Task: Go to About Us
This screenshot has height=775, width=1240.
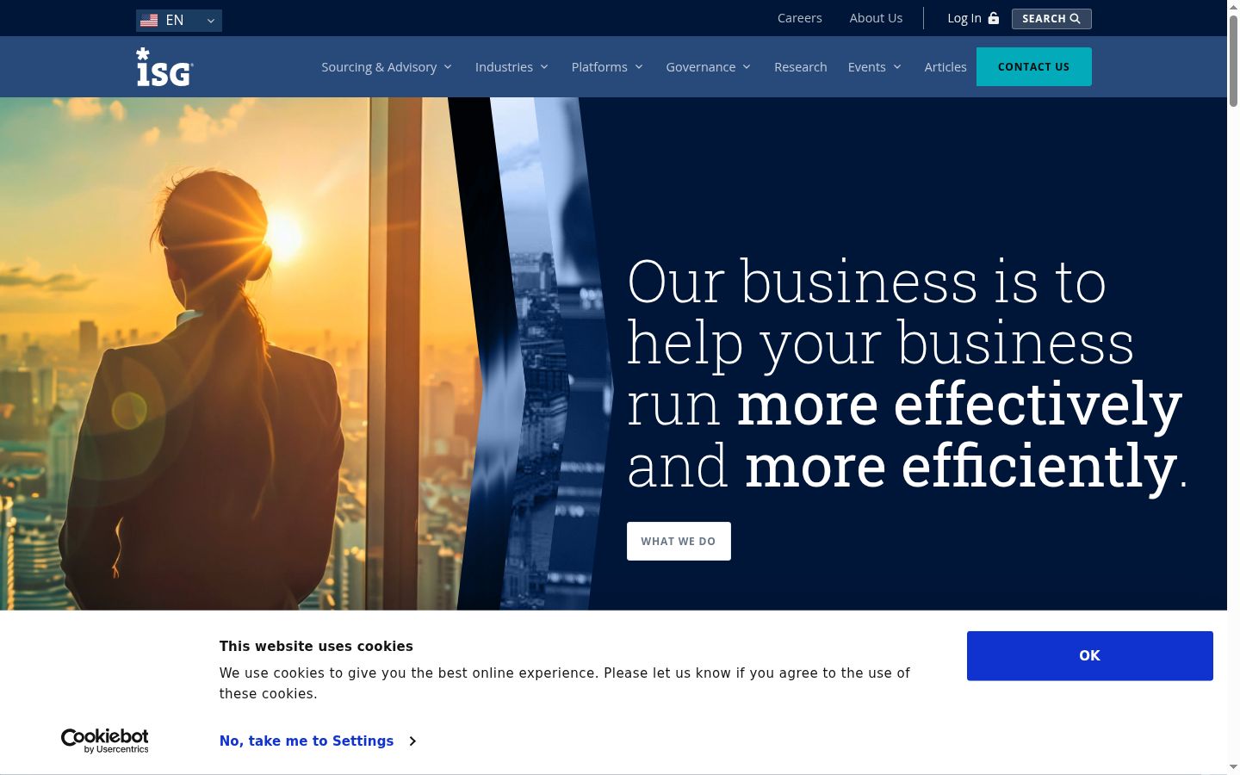Action: [876, 18]
